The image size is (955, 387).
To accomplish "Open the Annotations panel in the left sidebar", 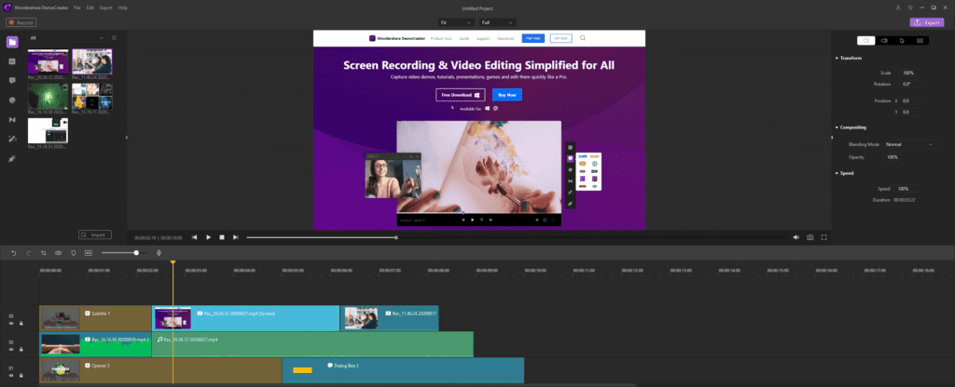I will [12, 81].
